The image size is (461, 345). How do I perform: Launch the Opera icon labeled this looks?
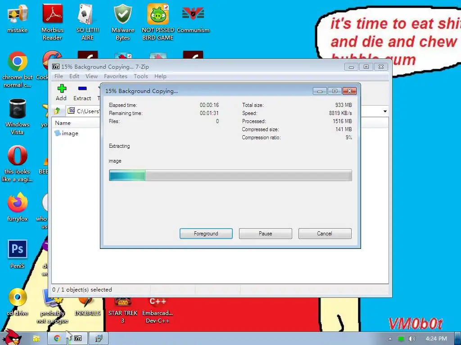pos(18,164)
